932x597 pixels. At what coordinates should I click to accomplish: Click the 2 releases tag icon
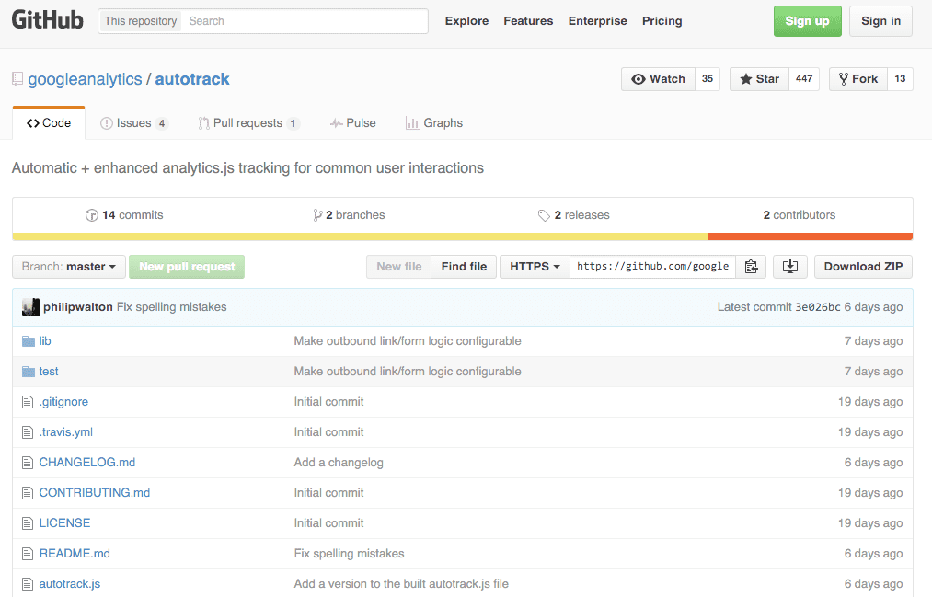coord(543,214)
